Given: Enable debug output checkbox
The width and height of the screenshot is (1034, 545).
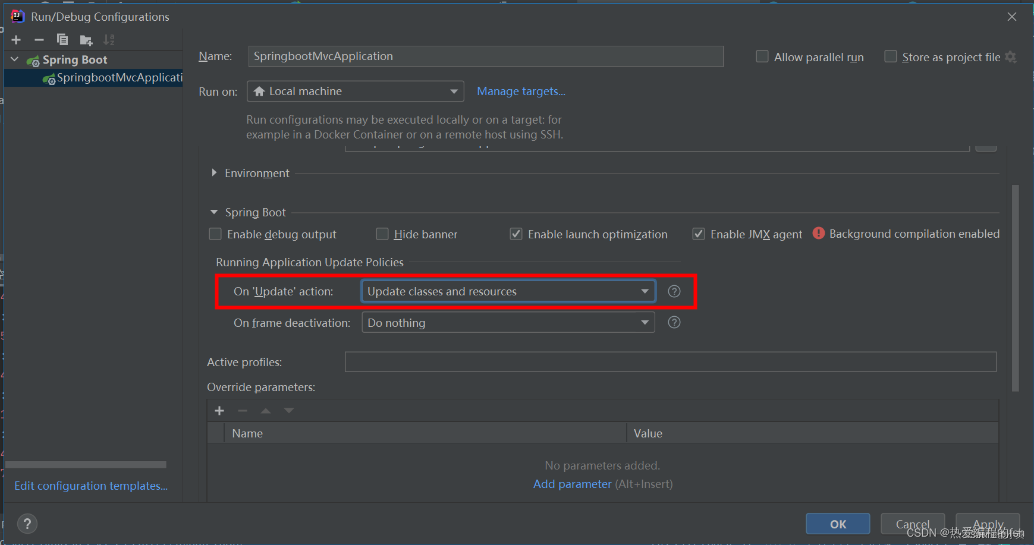Looking at the screenshot, I should click(x=215, y=234).
